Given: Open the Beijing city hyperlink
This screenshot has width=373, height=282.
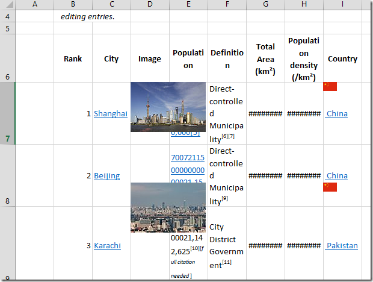Looking at the screenshot, I should [106, 176].
